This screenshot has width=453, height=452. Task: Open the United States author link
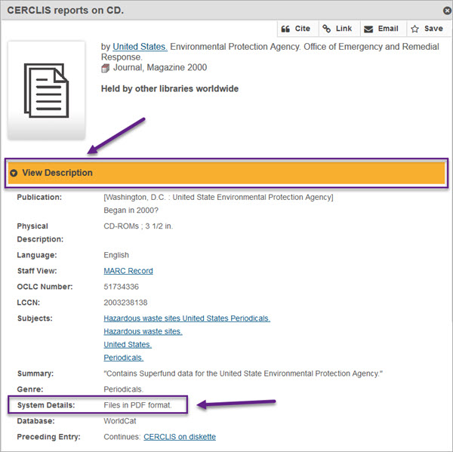tap(140, 47)
